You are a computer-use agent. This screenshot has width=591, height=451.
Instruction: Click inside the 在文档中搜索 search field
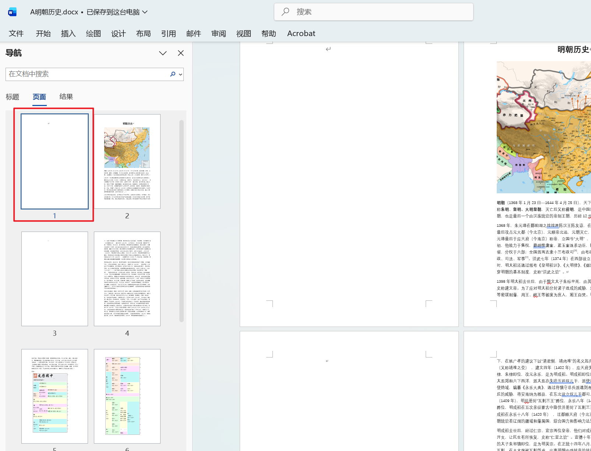point(85,74)
